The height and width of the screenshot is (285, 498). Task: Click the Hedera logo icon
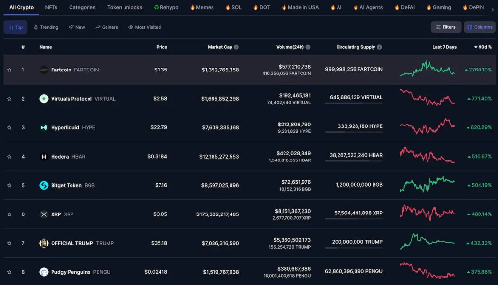pos(44,157)
